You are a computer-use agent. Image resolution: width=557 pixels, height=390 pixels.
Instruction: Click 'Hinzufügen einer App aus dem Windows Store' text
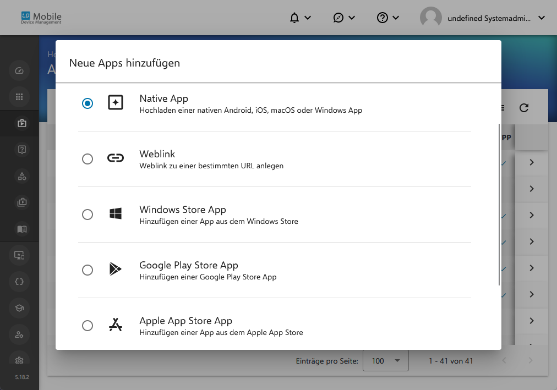[x=219, y=222]
